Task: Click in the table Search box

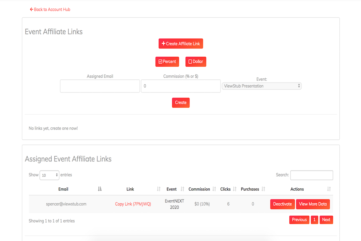Action: click(311, 175)
